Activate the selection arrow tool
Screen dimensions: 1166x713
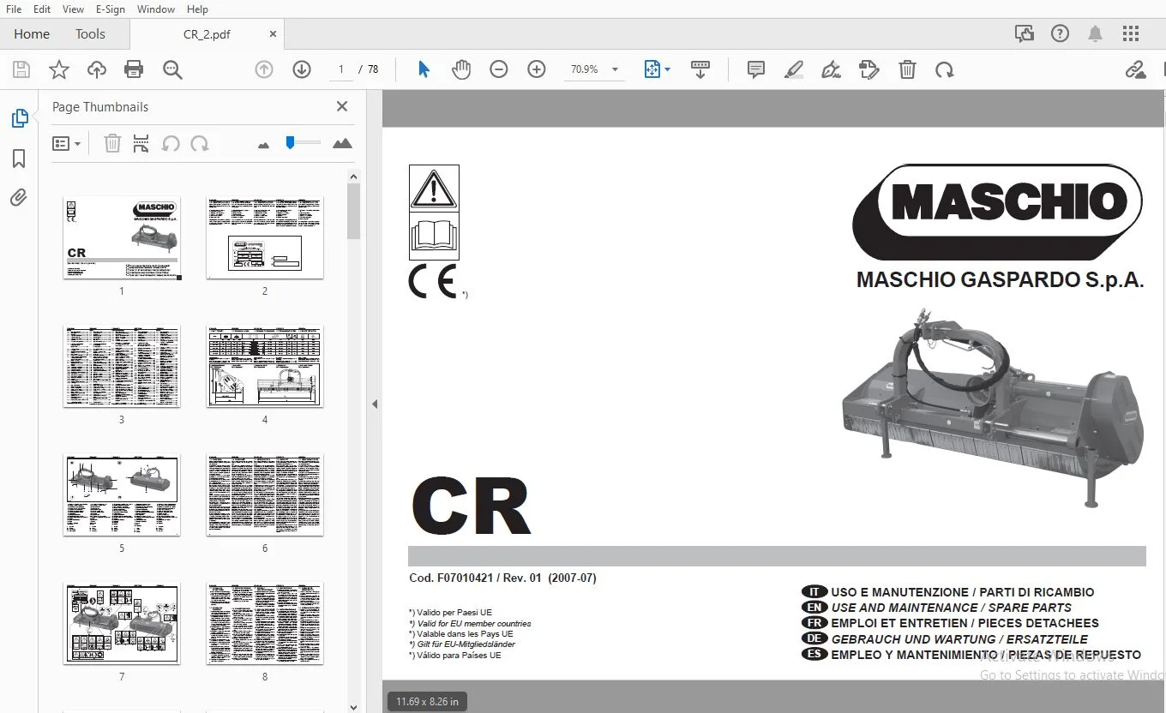[x=424, y=69]
